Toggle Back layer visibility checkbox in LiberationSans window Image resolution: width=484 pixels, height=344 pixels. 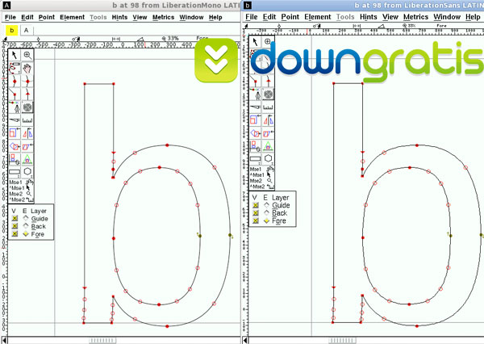256,213
